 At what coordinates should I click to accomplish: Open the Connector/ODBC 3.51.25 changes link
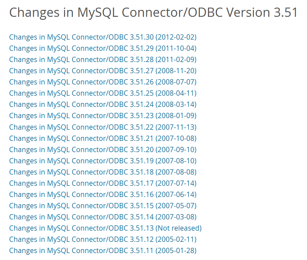pos(103,93)
